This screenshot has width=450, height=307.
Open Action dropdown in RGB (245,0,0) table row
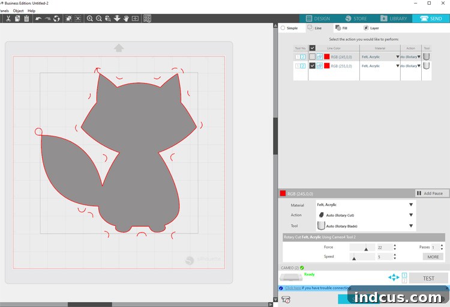click(x=419, y=57)
